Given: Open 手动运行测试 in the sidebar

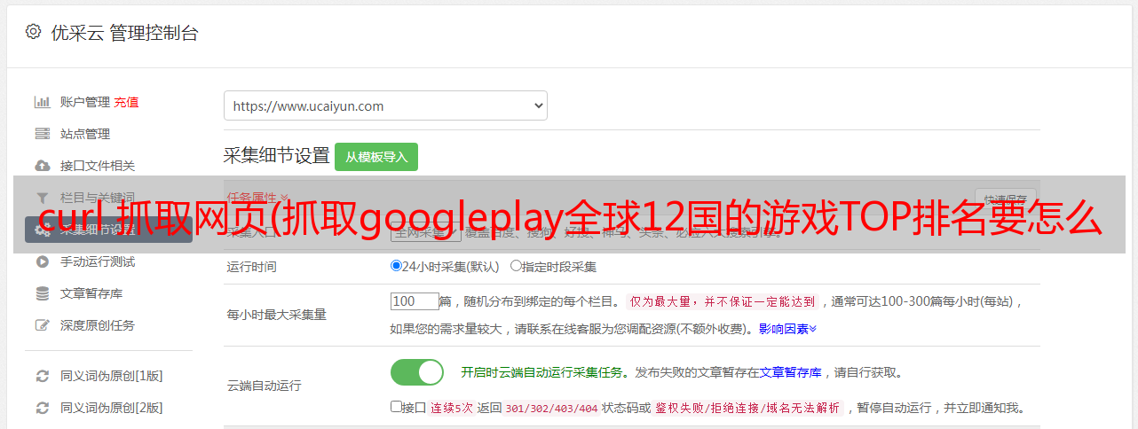Looking at the screenshot, I should (98, 261).
